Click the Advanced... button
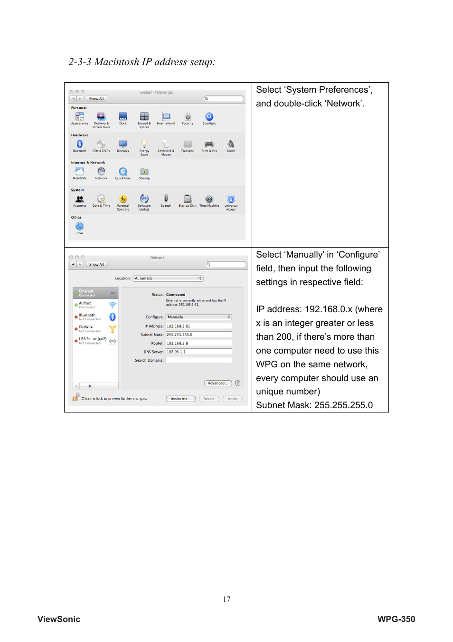 (x=218, y=383)
